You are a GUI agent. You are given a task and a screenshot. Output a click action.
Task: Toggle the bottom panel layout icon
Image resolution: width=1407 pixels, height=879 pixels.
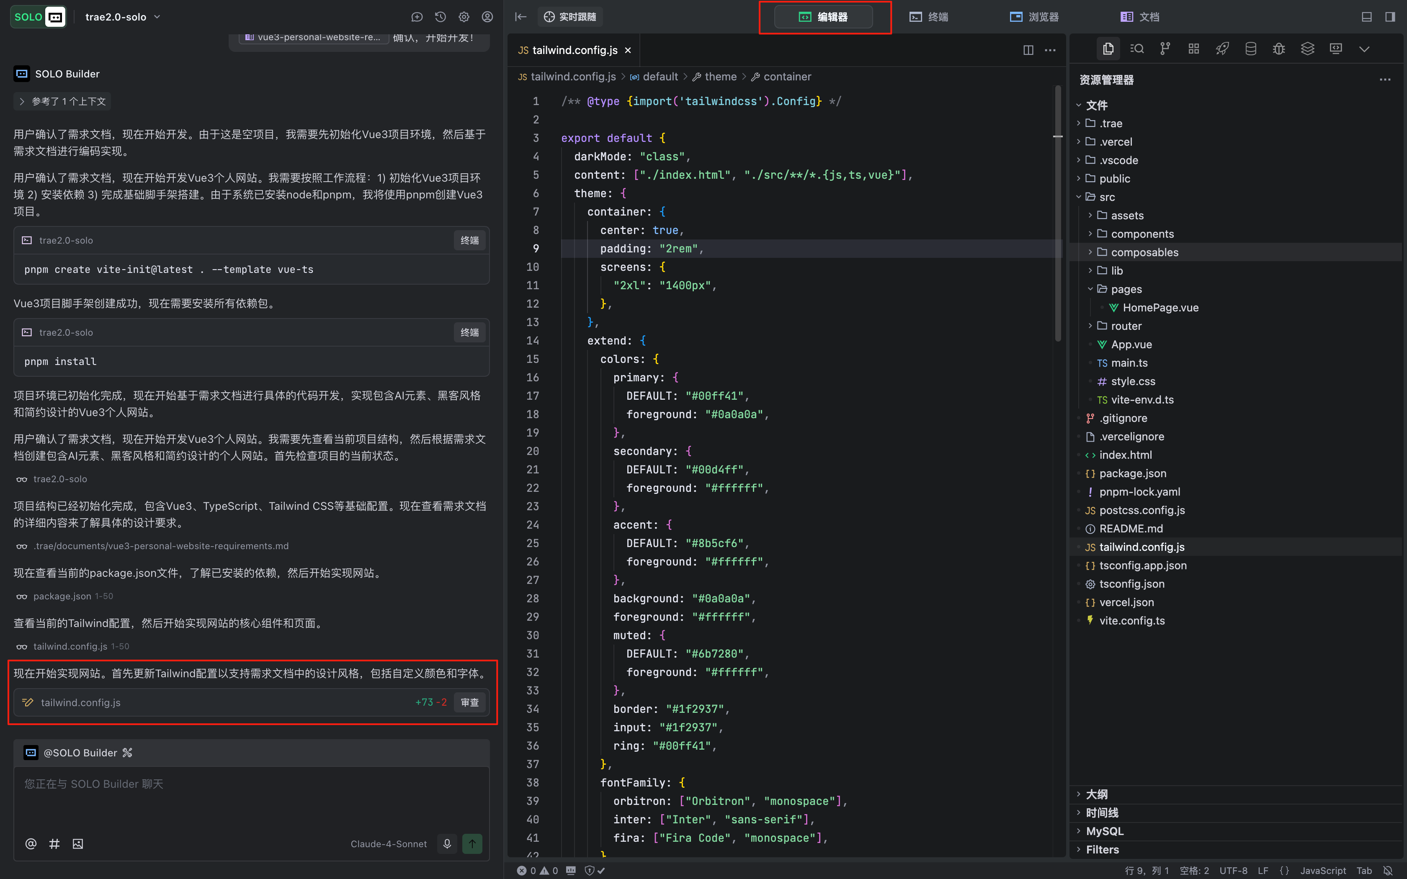1366,17
